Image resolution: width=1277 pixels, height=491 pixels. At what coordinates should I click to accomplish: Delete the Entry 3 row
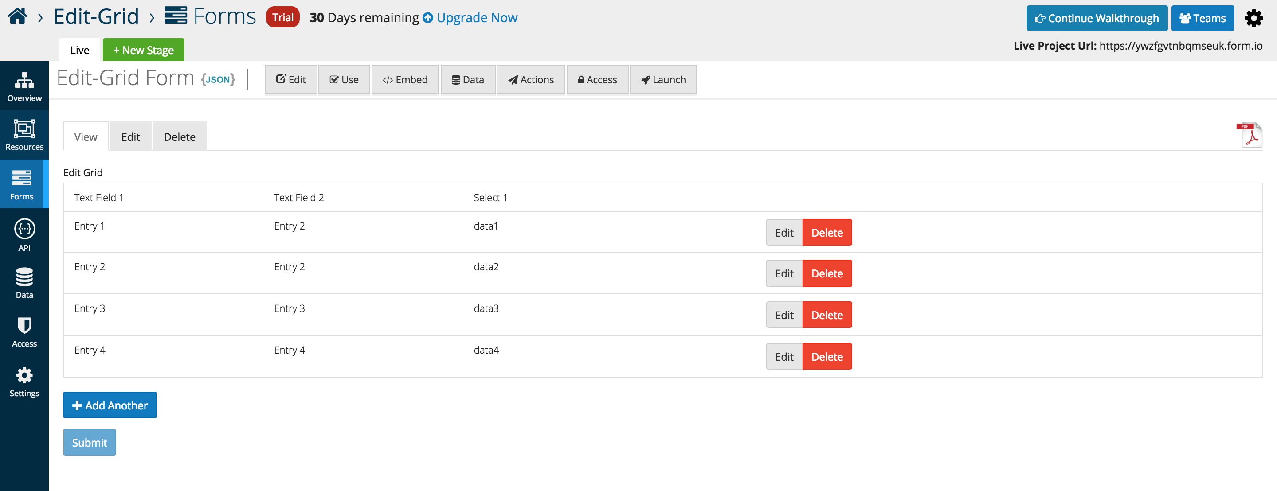pos(827,315)
